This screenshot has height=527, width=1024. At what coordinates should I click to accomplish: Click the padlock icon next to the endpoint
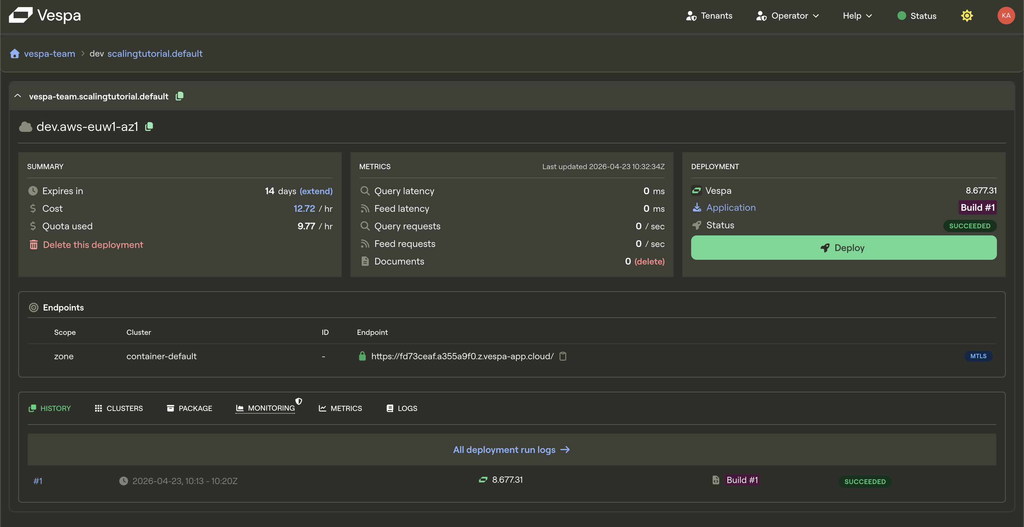[x=362, y=356]
